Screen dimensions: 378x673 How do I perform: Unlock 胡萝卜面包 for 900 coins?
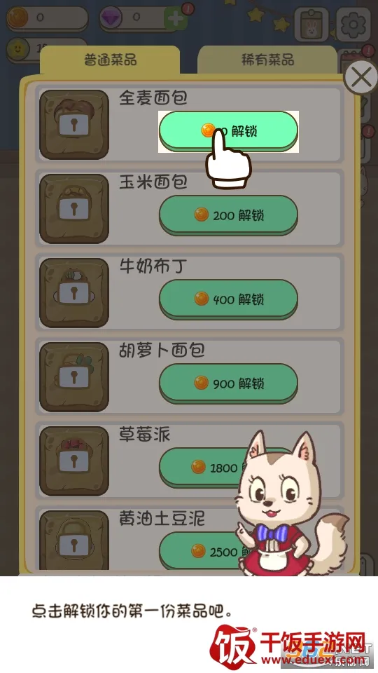tap(228, 383)
